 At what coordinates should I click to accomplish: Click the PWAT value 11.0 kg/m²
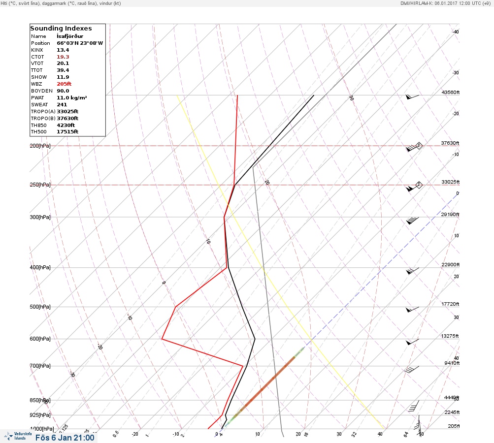pyautogui.click(x=72, y=97)
